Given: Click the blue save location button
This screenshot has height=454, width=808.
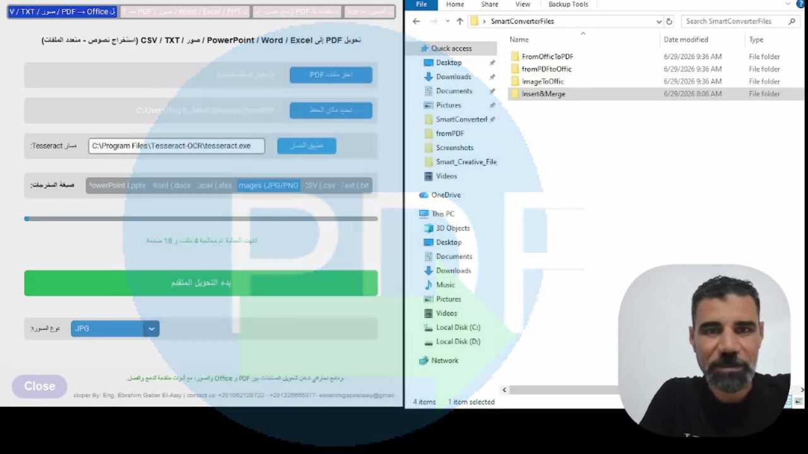Looking at the screenshot, I should pos(331,110).
